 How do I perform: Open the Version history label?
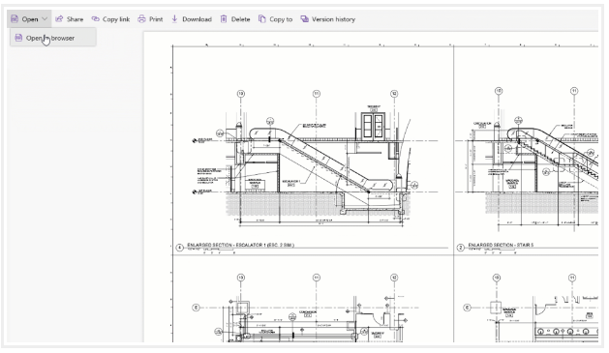pyautogui.click(x=334, y=19)
